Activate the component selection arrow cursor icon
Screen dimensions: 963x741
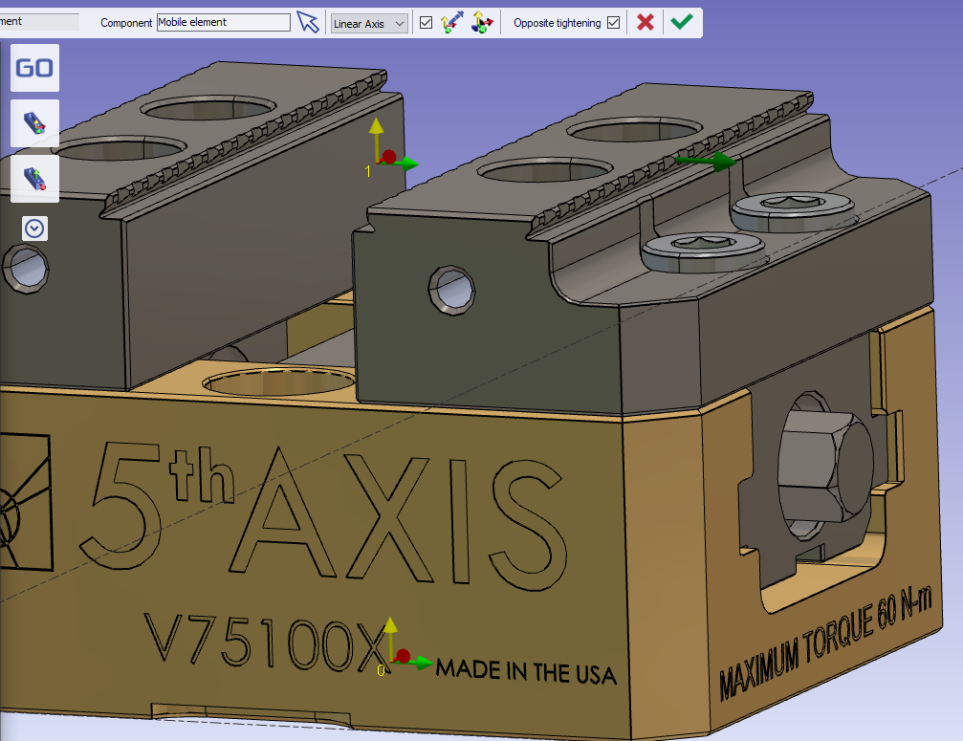pos(307,22)
